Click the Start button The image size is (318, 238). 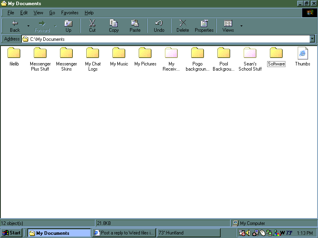click(12, 233)
